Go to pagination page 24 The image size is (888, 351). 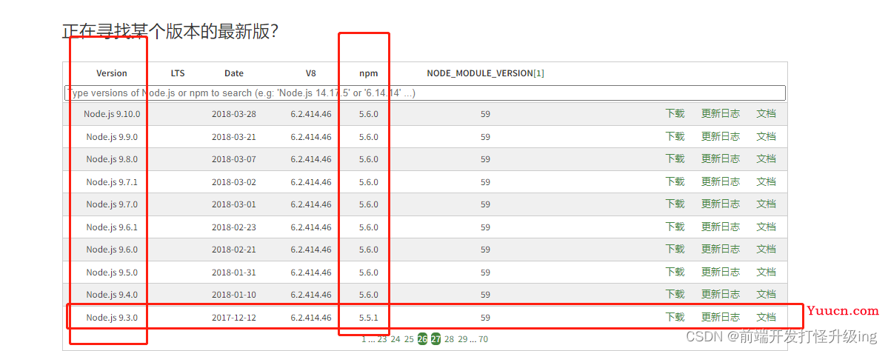395,339
